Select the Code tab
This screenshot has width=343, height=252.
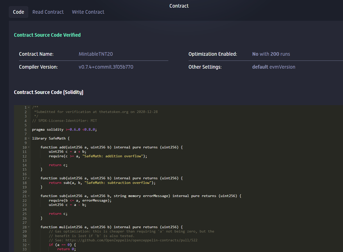click(19, 12)
